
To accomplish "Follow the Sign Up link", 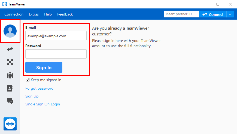I will click(32, 96).
